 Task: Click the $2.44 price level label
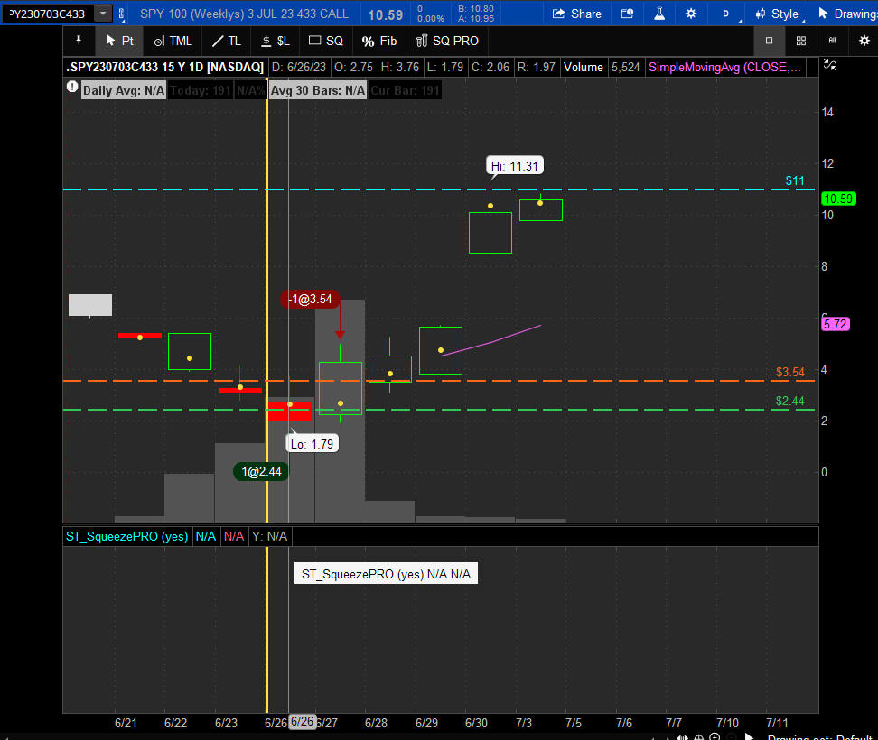790,401
